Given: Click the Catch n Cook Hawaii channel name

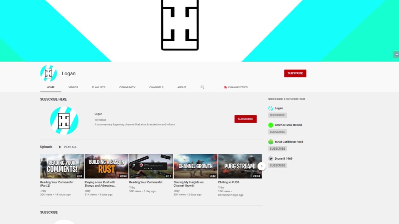Looking at the screenshot, I should pos(288,125).
